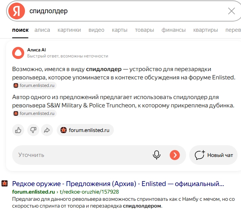Viewport: 241px width, 211px height.
Task: Click the Enlisted favicon beside search result
Action: pos(5,183)
